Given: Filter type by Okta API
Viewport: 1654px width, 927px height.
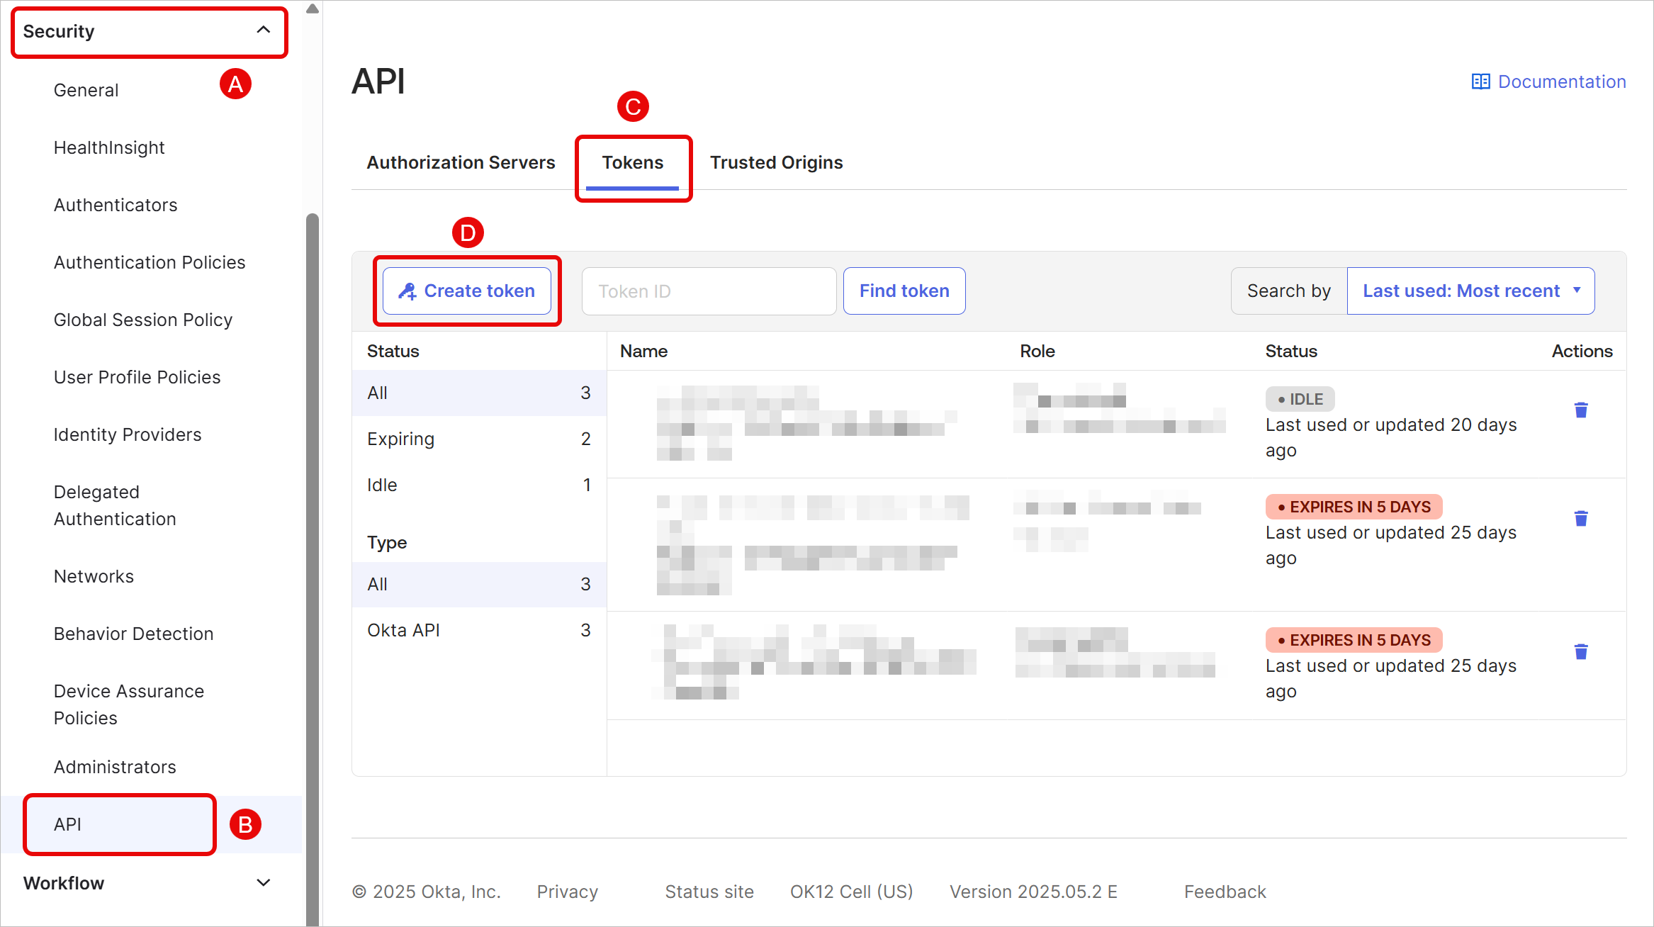Looking at the screenshot, I should (x=479, y=630).
